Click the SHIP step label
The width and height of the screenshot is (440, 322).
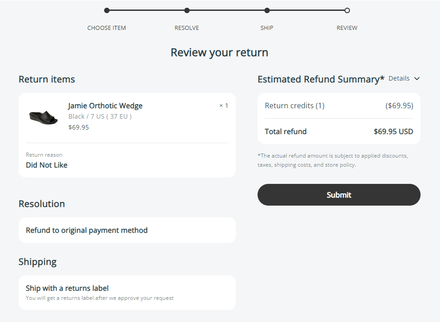[267, 28]
